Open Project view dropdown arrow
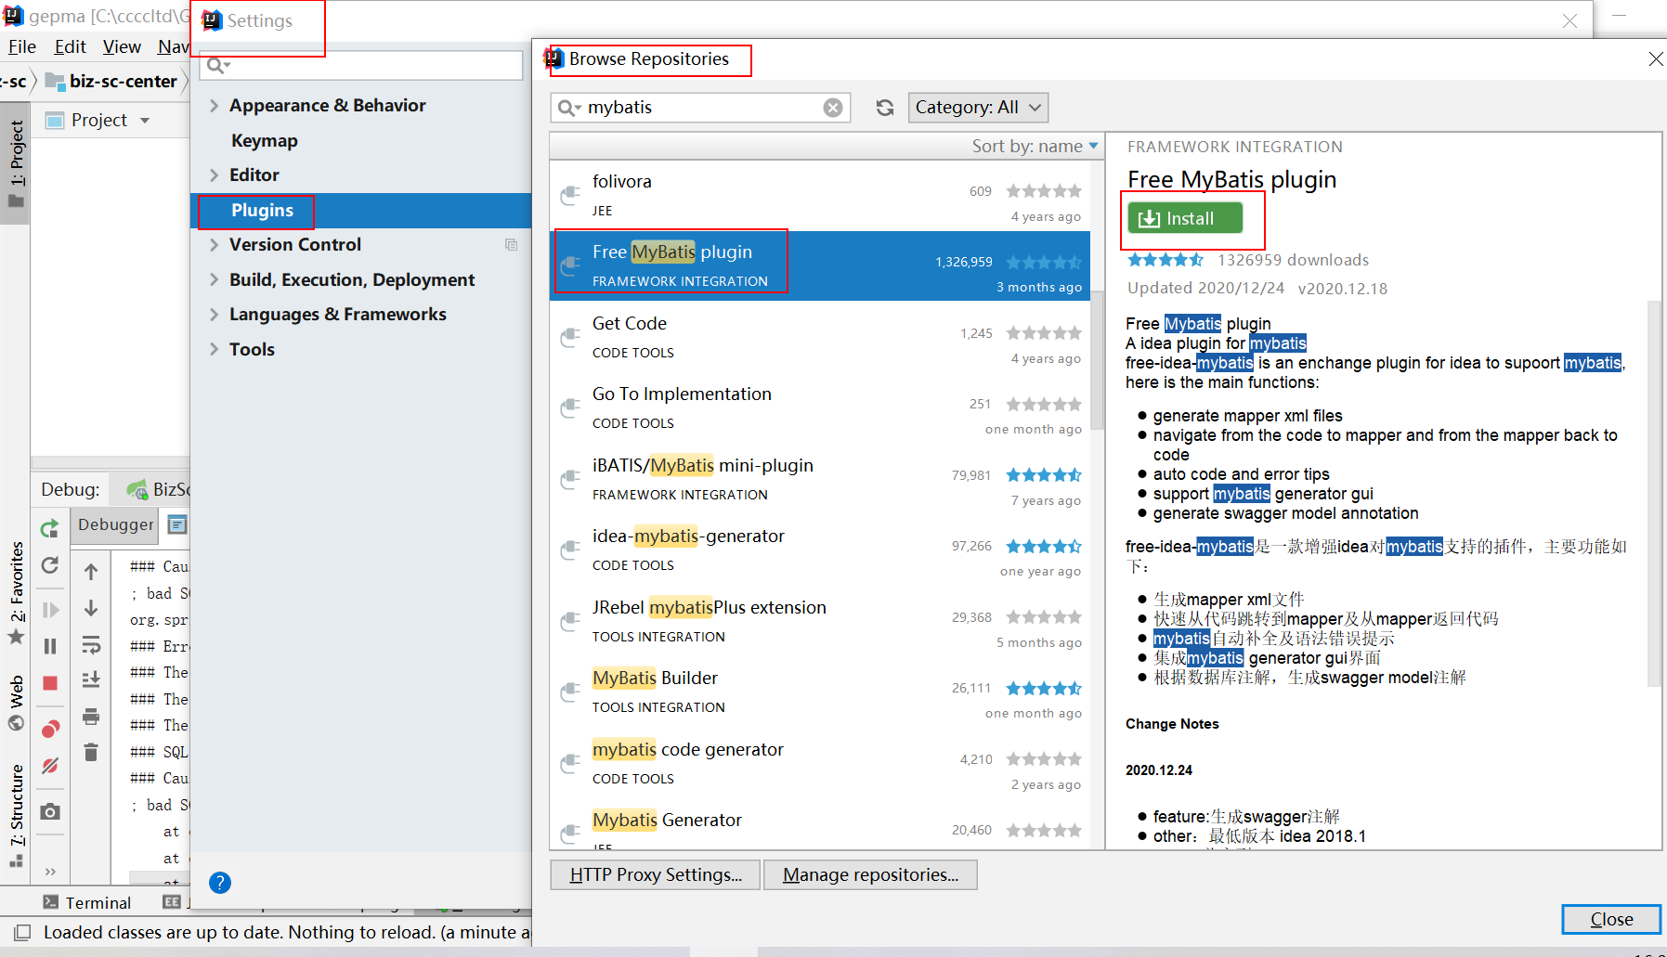 (x=145, y=121)
